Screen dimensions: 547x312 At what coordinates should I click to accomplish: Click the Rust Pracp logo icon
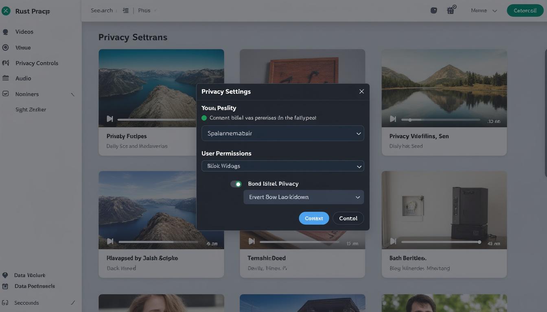[x=6, y=11]
